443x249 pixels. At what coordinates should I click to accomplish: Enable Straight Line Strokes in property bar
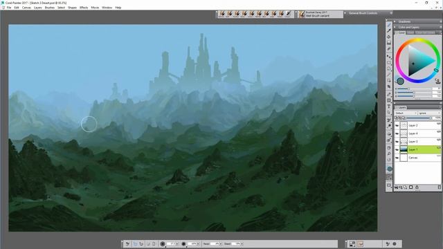coord(141,243)
